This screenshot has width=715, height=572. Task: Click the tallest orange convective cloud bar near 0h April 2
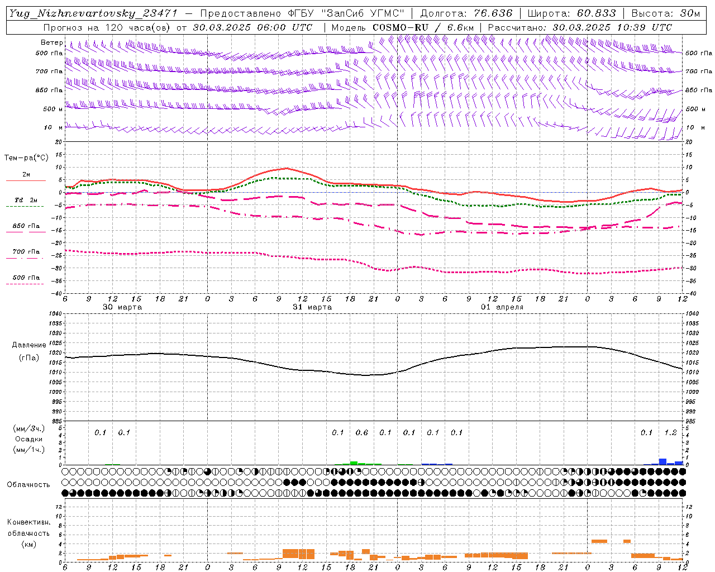pos(599,541)
